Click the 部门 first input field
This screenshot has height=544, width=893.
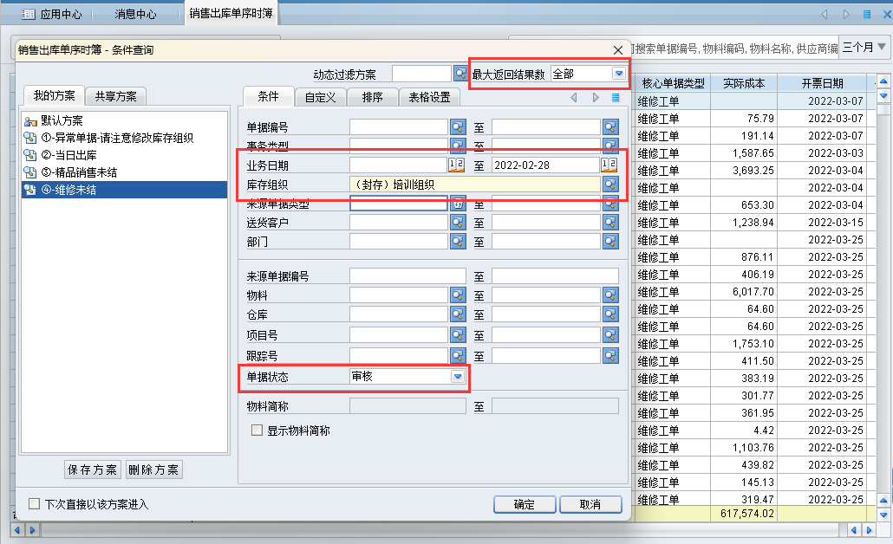pyautogui.click(x=399, y=242)
